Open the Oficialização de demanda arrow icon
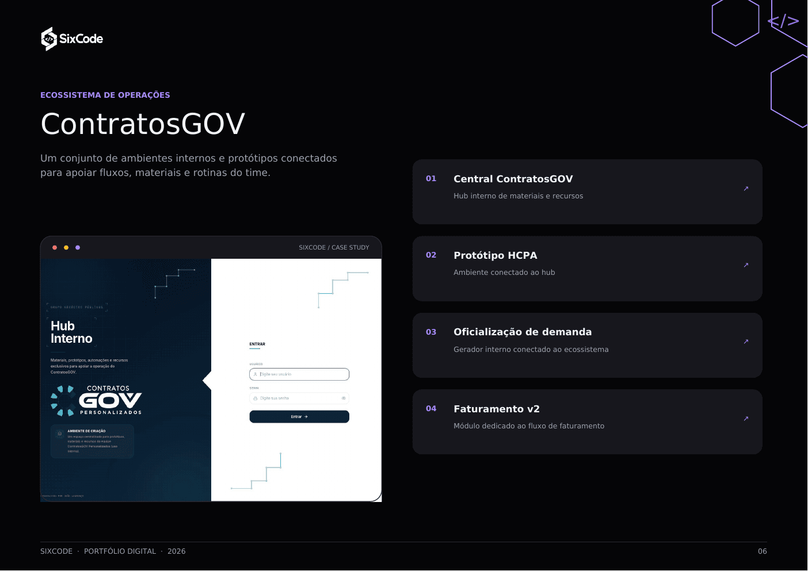Screen dimensions: 808x571 [x=746, y=342]
